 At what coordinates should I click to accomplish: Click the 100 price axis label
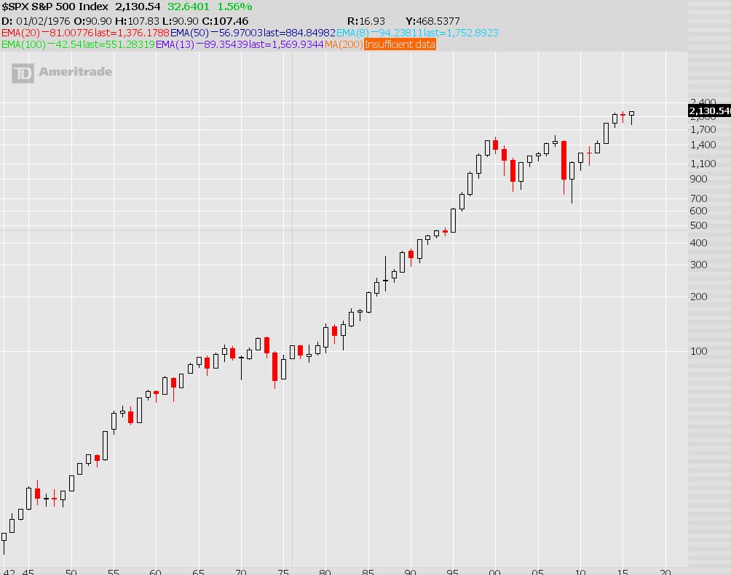pos(698,351)
